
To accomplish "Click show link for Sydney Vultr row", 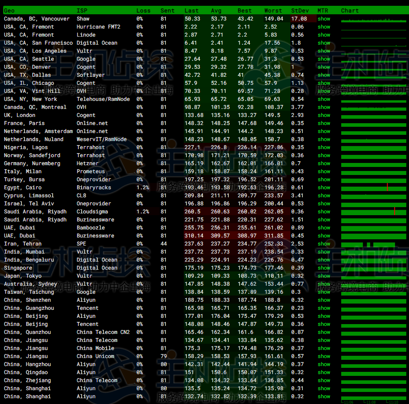I will tap(324, 284).
